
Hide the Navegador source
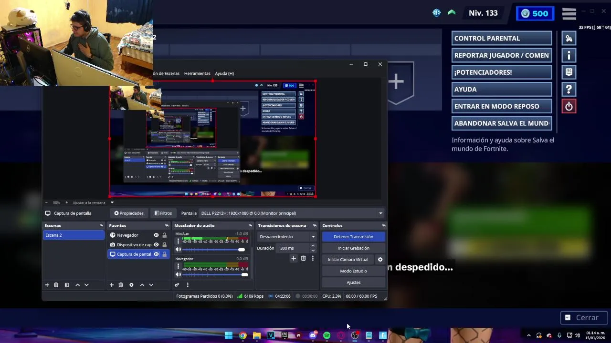pos(156,235)
